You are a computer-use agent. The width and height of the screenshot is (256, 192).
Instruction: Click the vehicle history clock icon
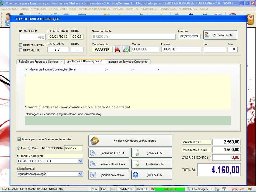click(126, 50)
